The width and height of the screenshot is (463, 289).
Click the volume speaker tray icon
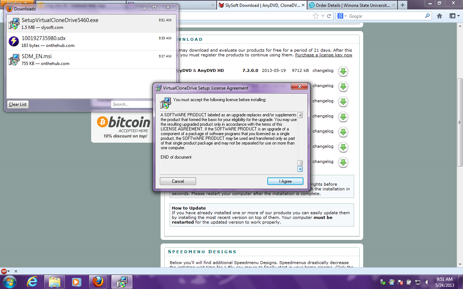click(x=427, y=282)
